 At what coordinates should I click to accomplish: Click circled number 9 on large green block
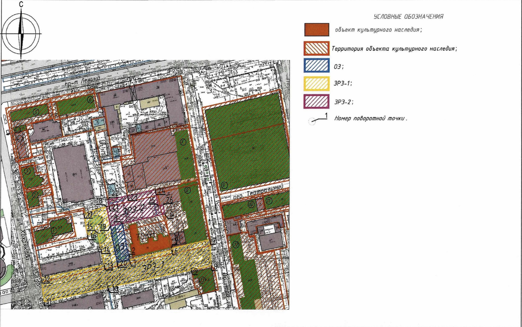click(x=224, y=185)
